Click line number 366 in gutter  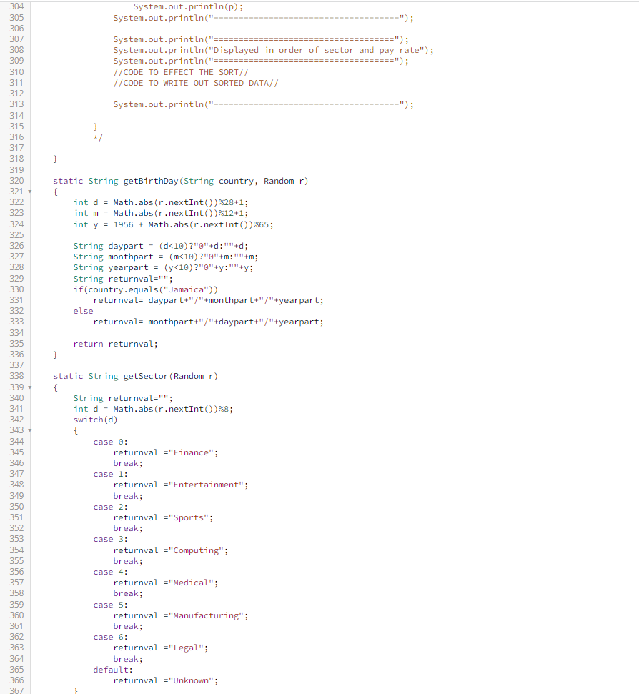(x=17, y=680)
